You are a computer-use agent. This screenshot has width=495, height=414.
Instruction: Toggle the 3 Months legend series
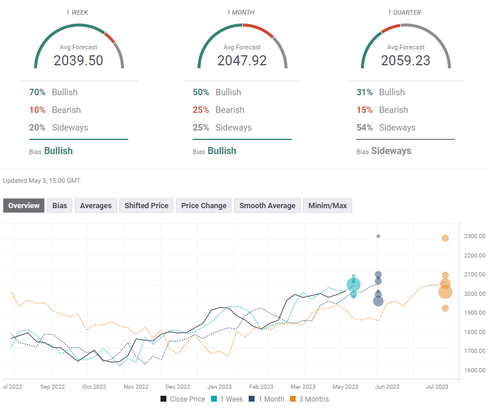[309, 399]
